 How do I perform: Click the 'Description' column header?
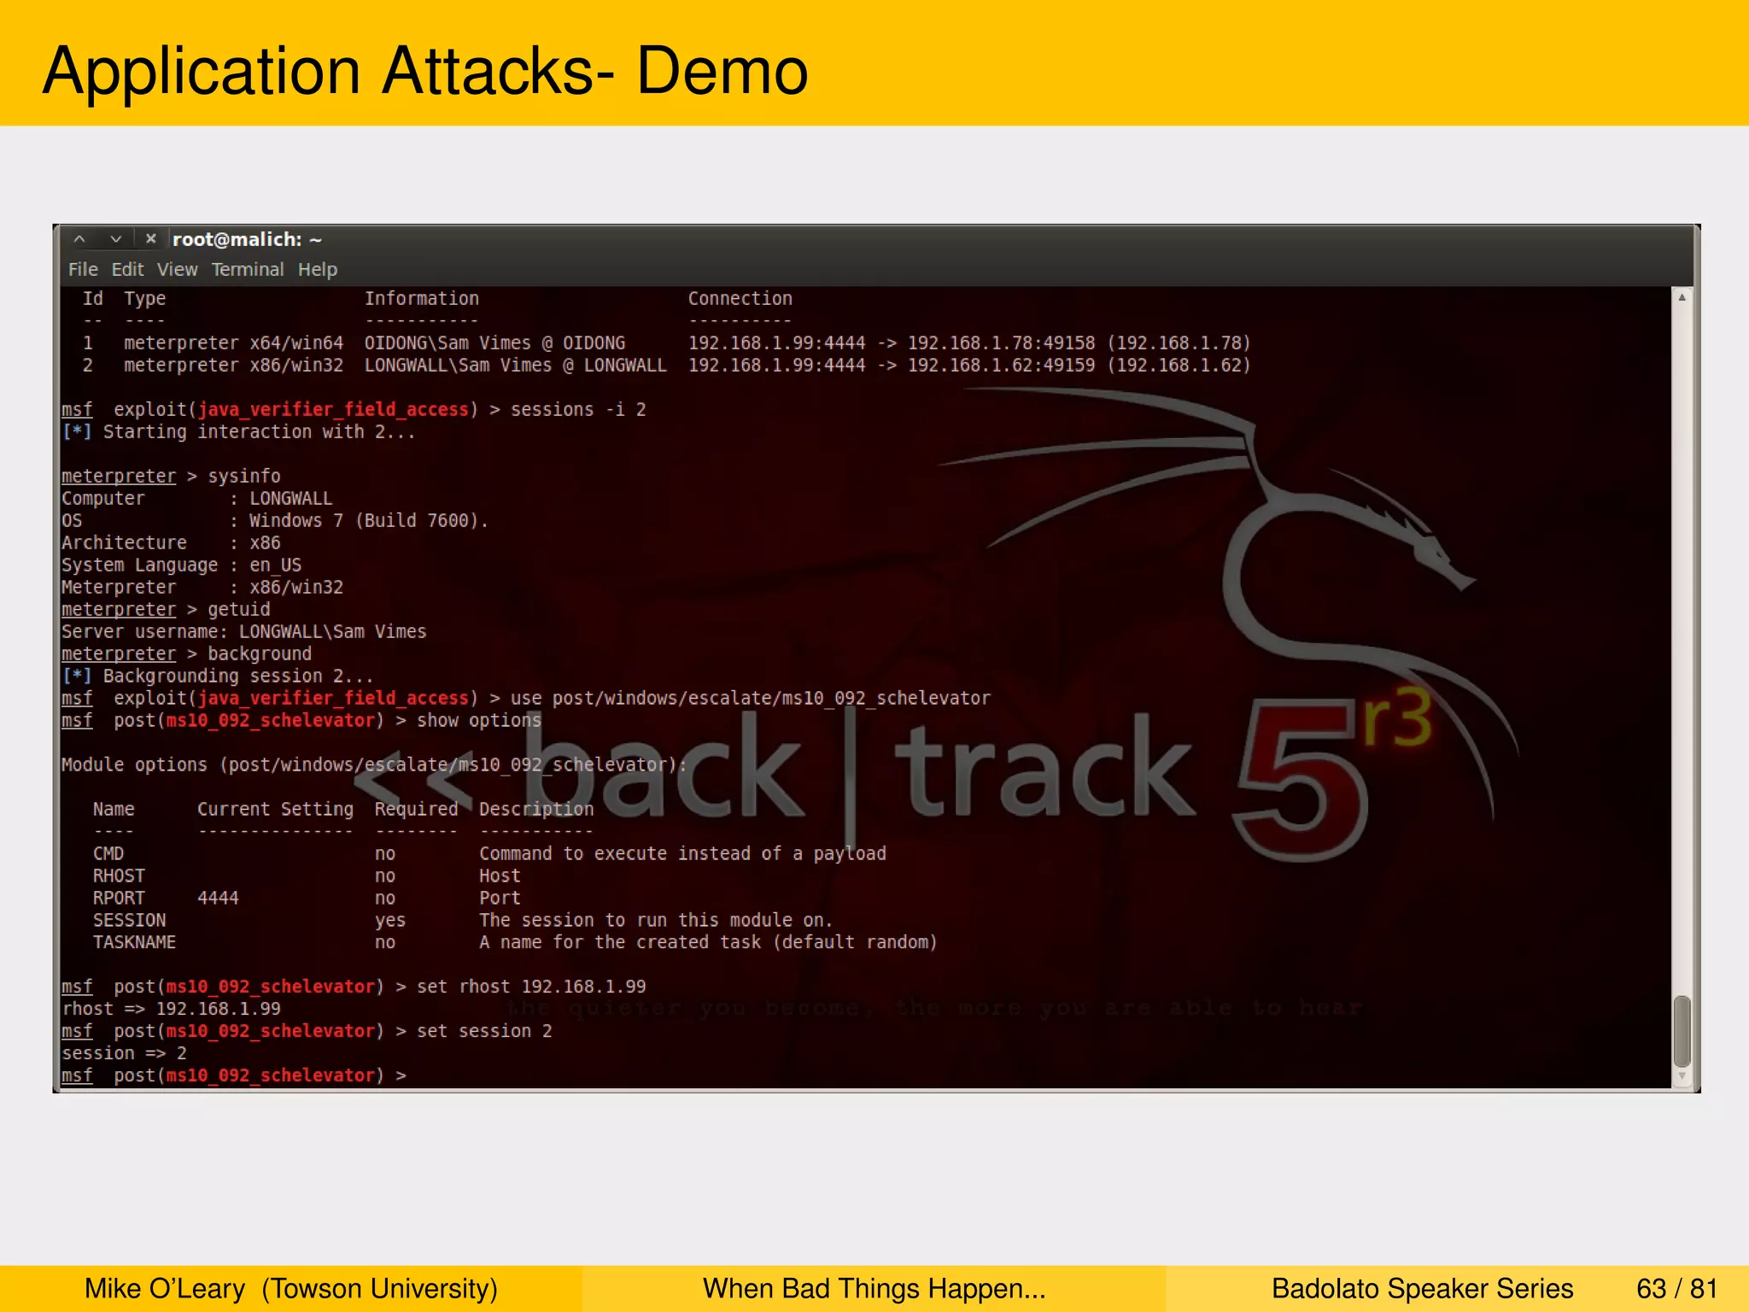(x=536, y=810)
